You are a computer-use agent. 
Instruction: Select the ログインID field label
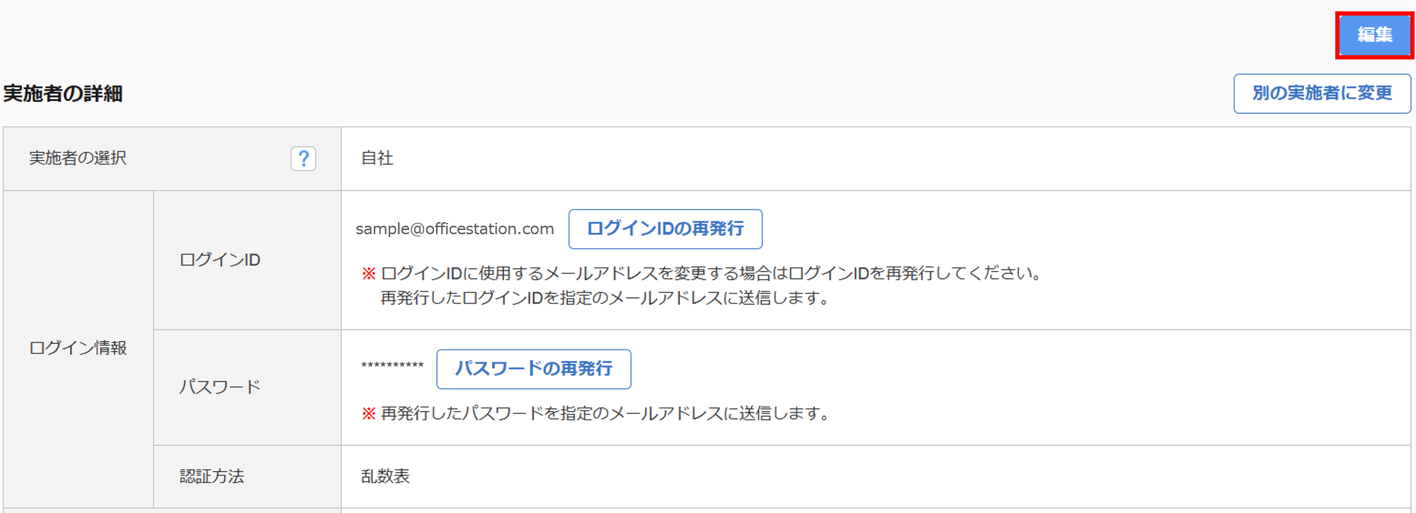pos(220,260)
